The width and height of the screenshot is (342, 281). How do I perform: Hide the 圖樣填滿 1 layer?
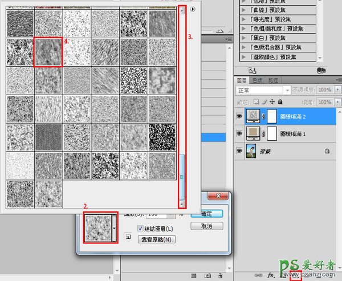click(x=239, y=133)
